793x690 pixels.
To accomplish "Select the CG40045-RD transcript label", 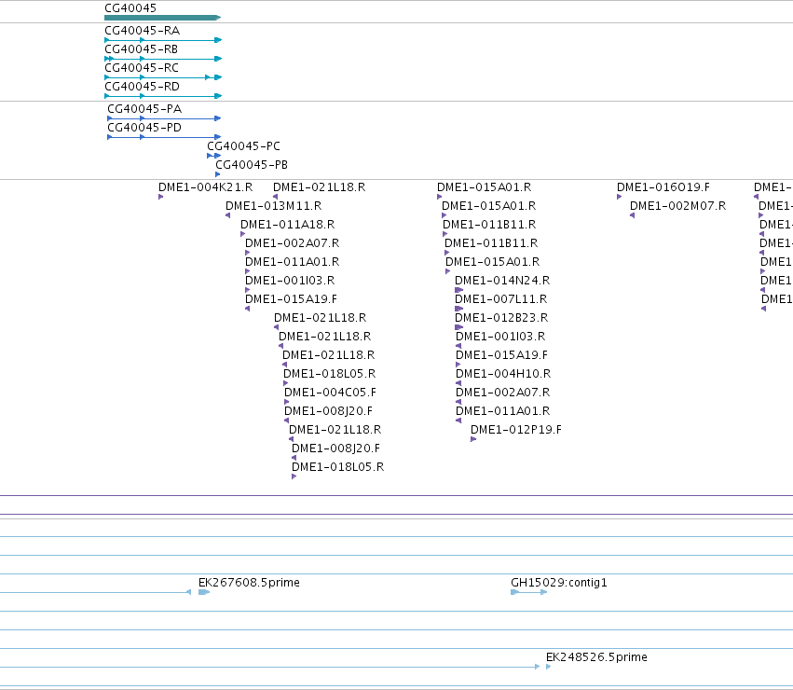I will [142, 87].
